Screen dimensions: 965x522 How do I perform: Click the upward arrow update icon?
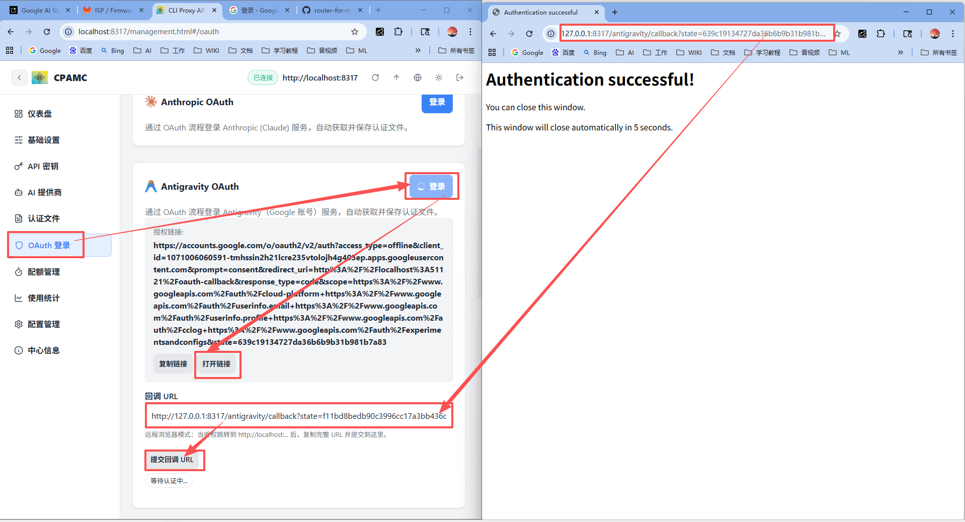click(396, 78)
